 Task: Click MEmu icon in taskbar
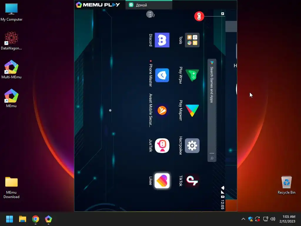[49, 219]
